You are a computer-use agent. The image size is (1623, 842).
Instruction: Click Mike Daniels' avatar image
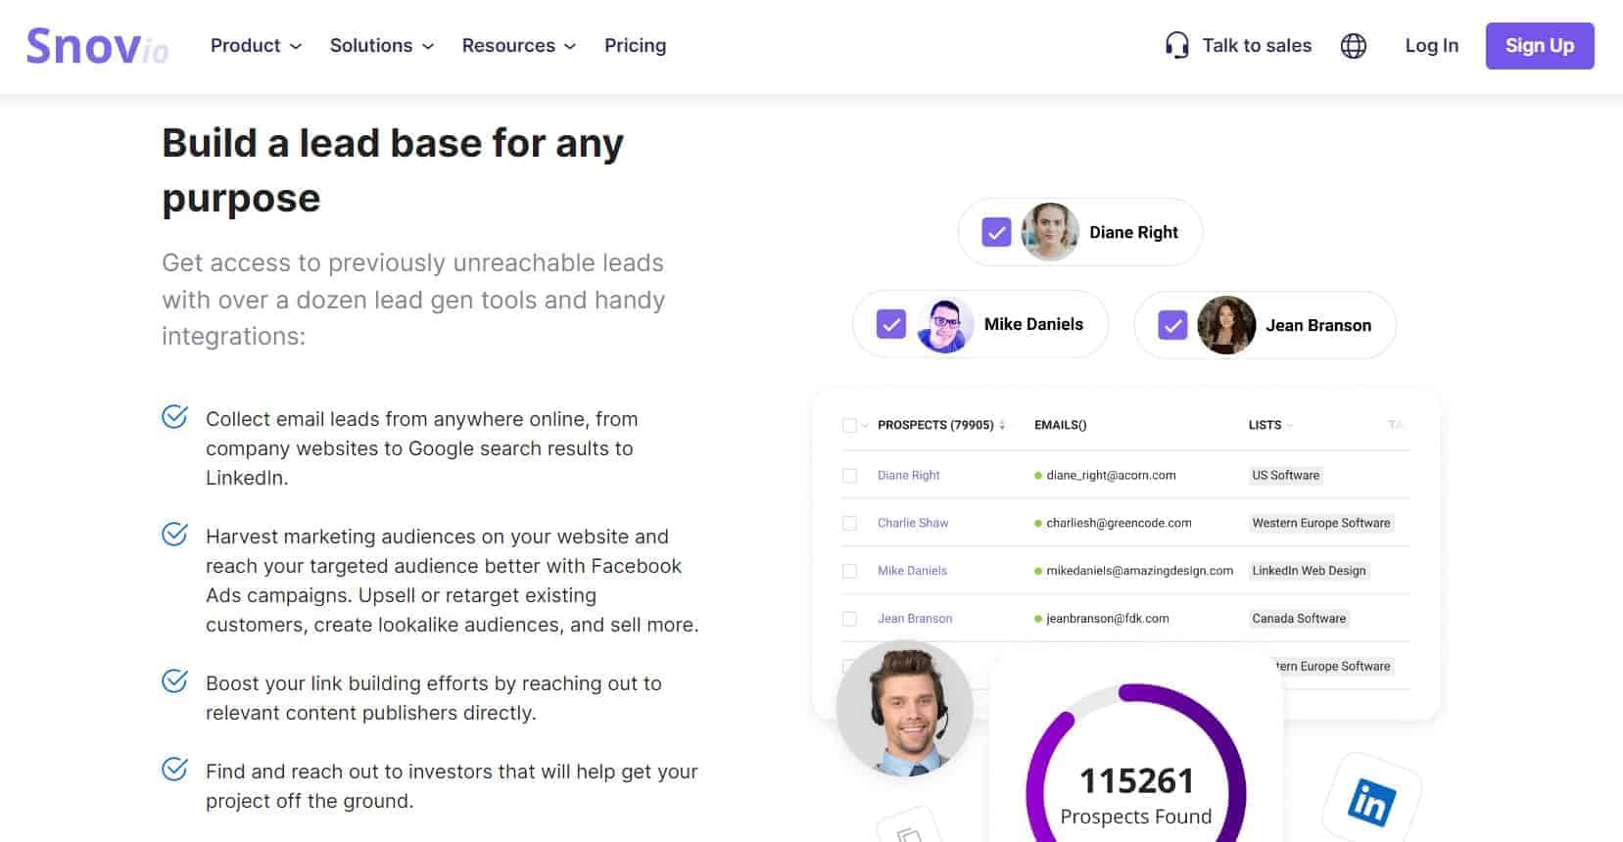point(945,324)
